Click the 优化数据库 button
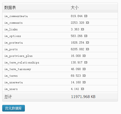This screenshot has width=121, height=114. [x=14, y=108]
